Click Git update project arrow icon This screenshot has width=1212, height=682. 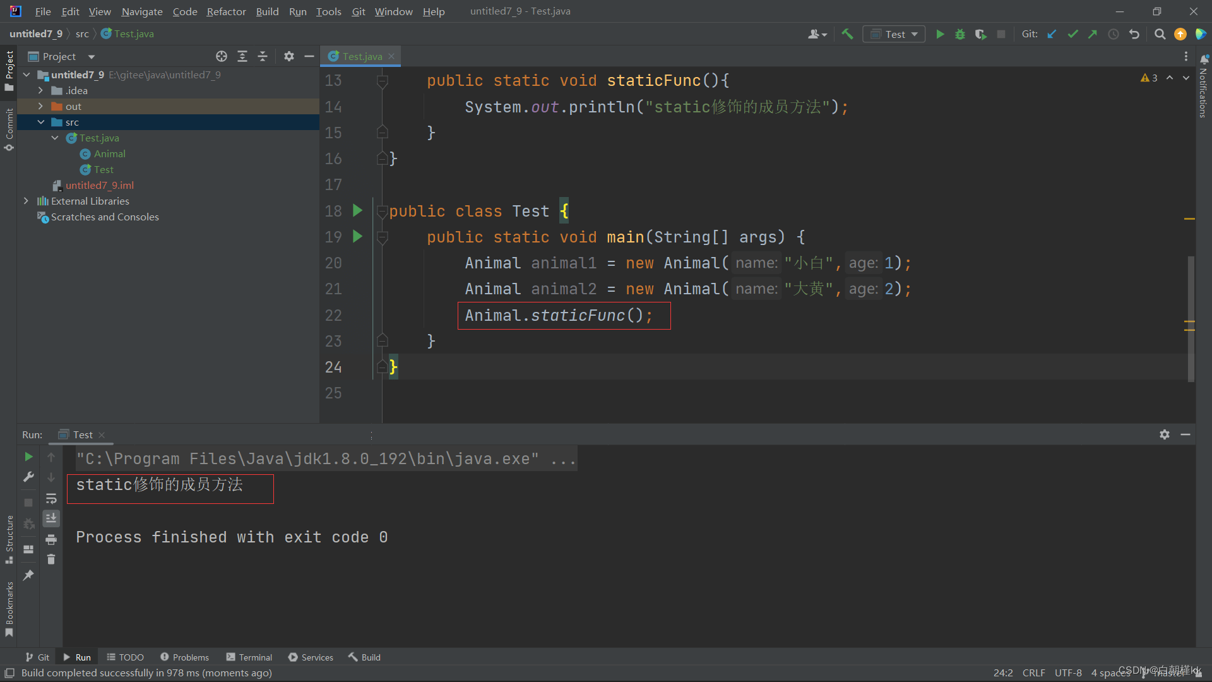coord(1052,34)
